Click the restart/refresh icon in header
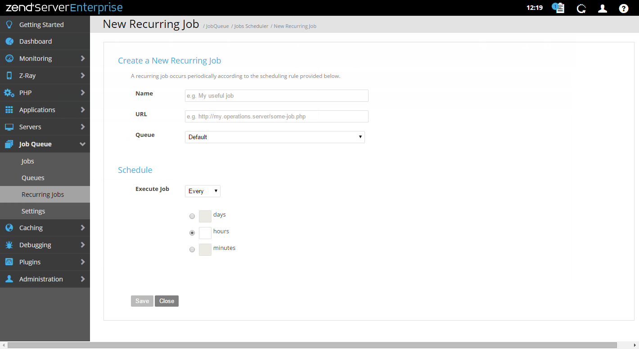The image size is (639, 349). (x=581, y=8)
